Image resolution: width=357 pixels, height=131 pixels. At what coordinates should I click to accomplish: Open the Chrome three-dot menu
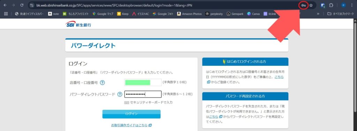(x=352, y=5)
